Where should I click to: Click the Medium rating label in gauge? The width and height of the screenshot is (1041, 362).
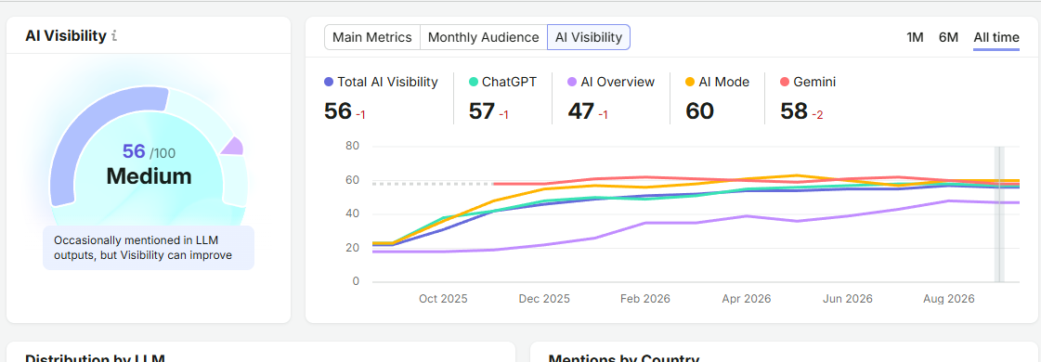[x=149, y=175]
